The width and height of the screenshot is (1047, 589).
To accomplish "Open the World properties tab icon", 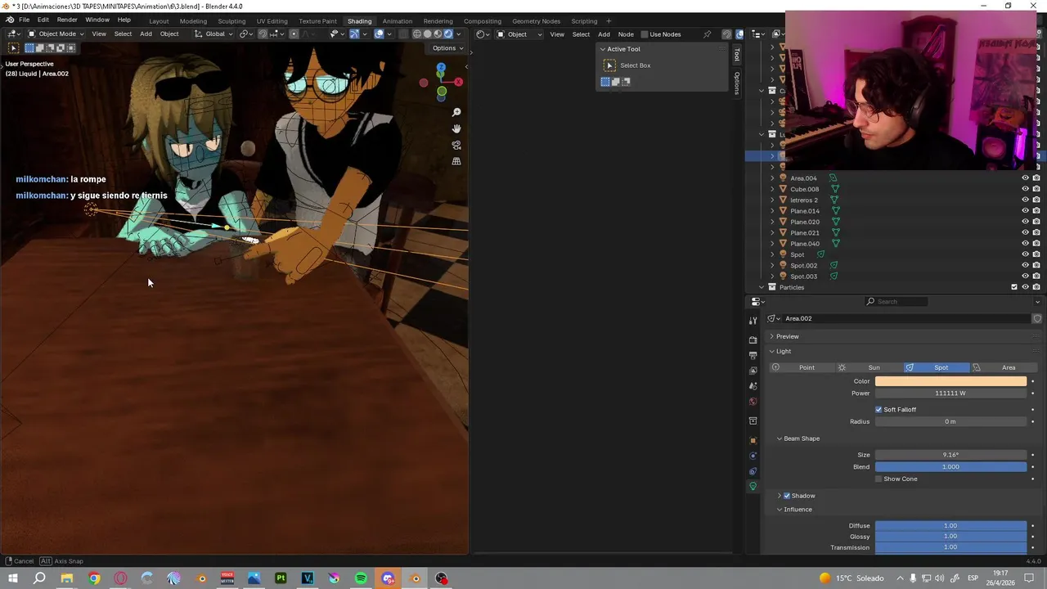I will click(x=753, y=402).
